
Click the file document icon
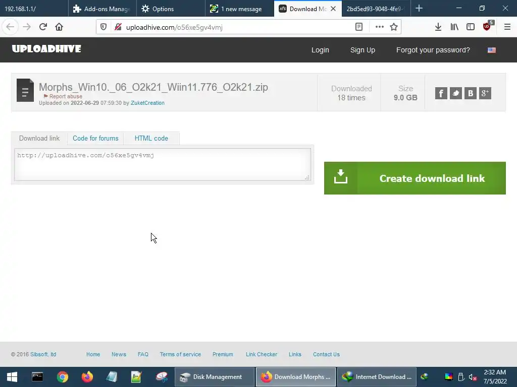(25, 90)
